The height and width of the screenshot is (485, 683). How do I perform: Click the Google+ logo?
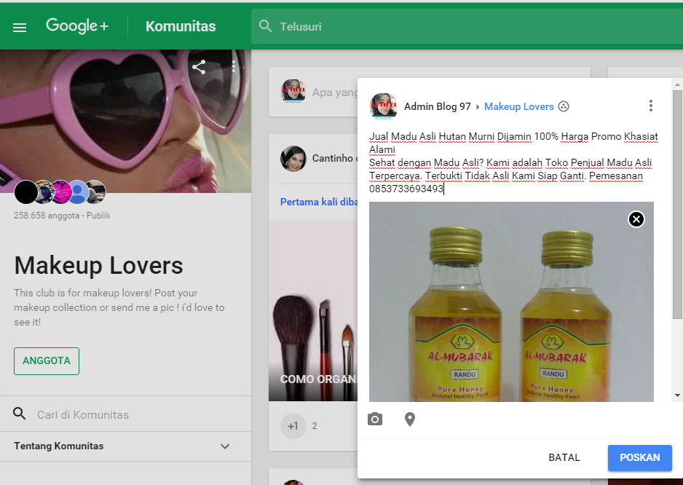click(x=77, y=26)
